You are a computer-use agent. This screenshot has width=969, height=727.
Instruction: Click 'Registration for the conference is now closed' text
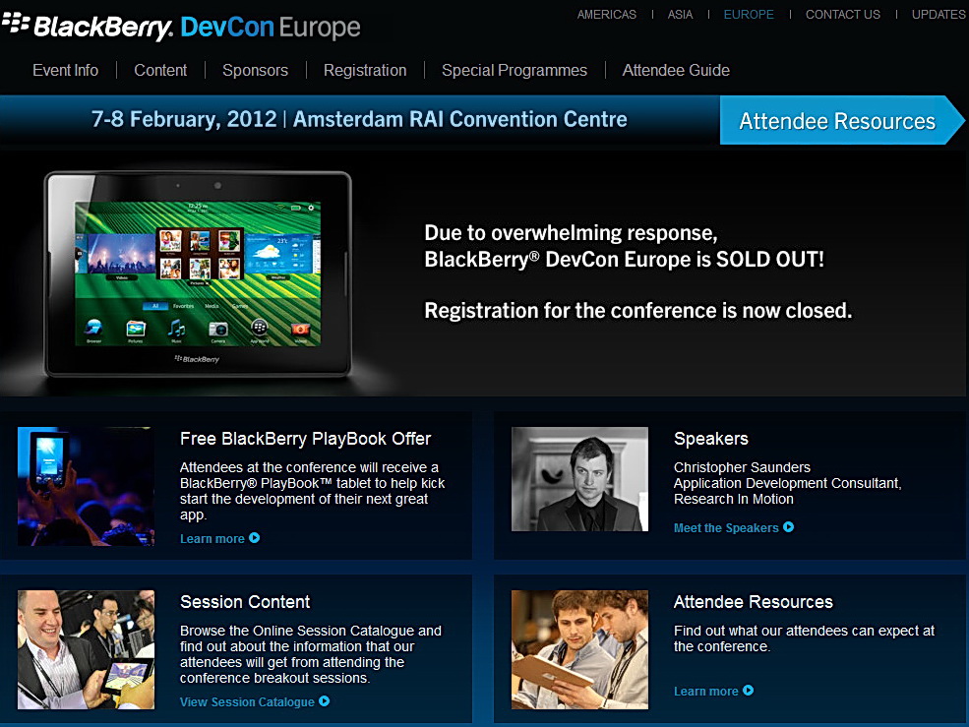(637, 310)
